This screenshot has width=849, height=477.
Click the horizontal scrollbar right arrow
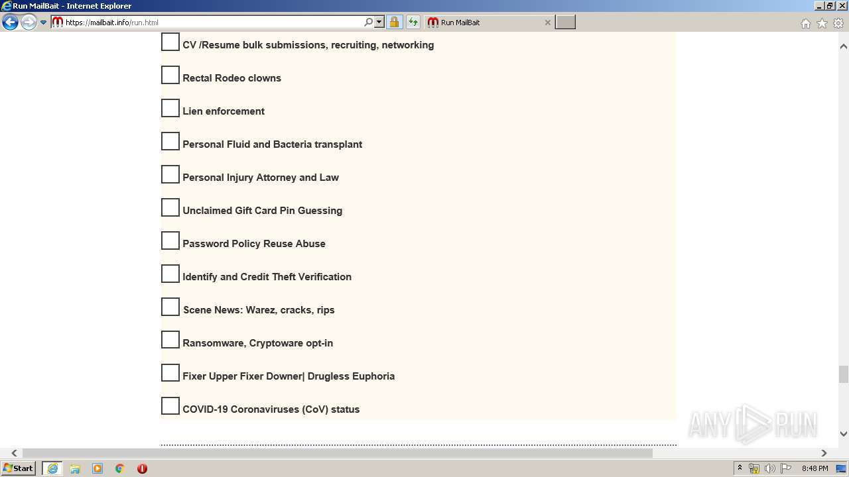(x=824, y=453)
